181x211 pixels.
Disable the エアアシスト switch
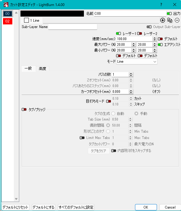160,45
